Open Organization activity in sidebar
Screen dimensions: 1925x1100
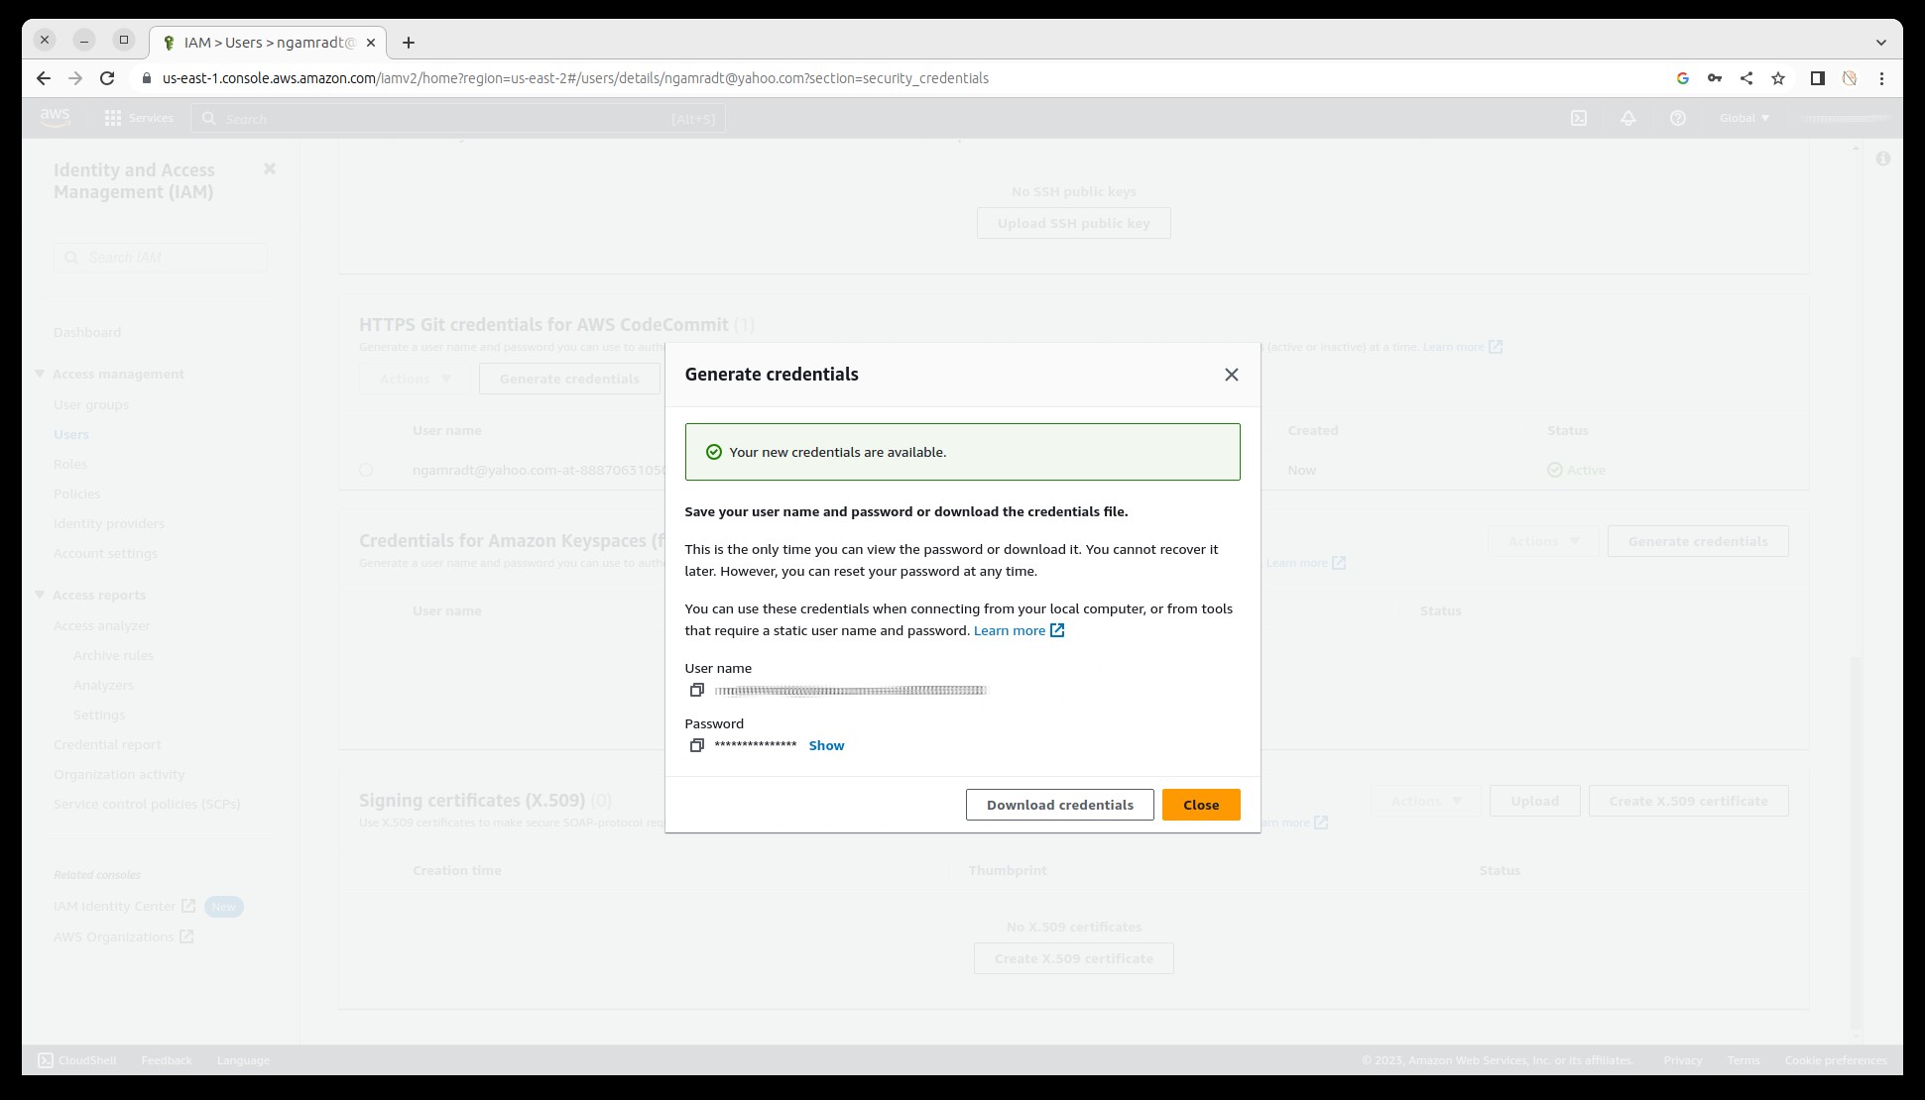click(119, 774)
